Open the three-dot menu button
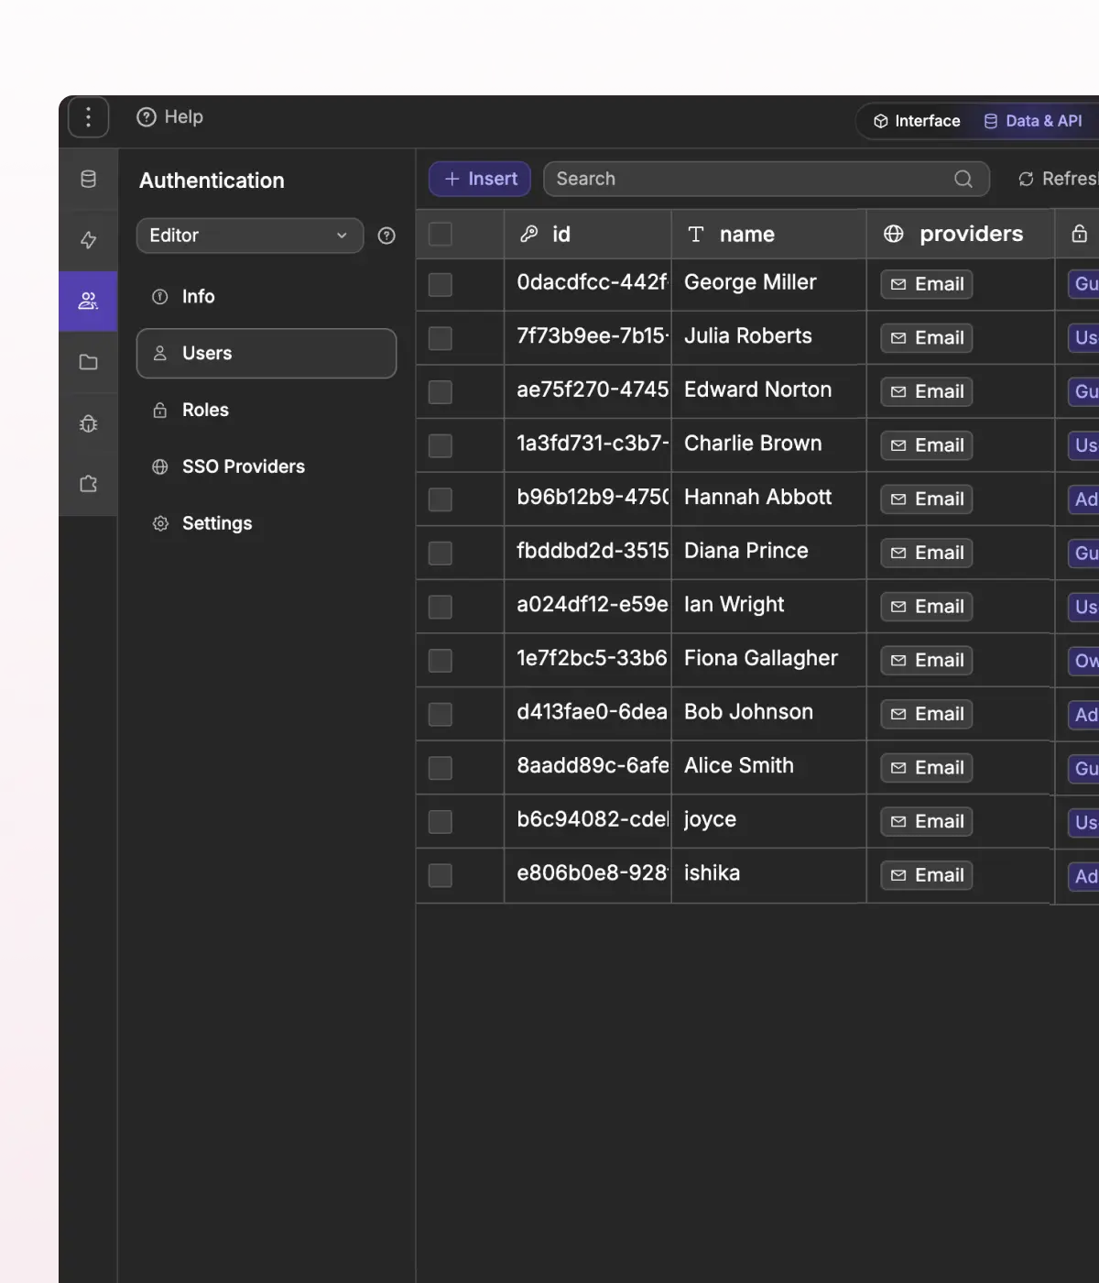The width and height of the screenshot is (1099, 1283). click(x=88, y=117)
